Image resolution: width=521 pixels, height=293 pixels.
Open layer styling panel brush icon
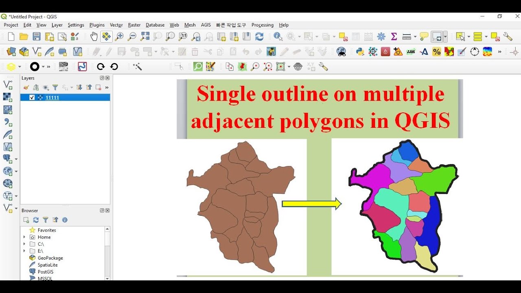[x=26, y=87]
